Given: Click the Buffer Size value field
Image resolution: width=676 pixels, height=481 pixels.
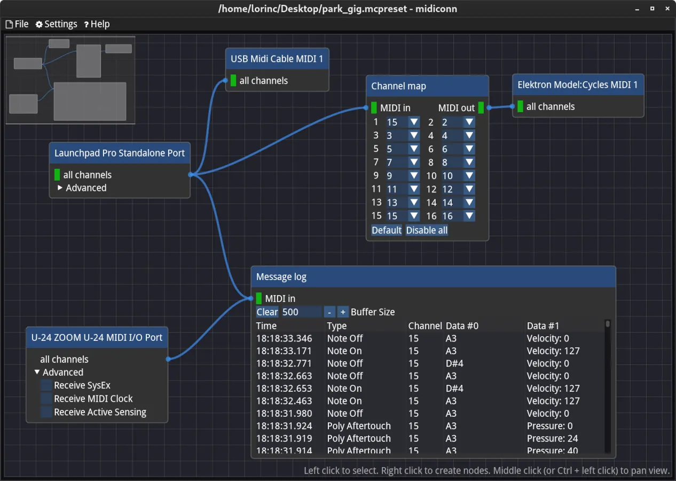Looking at the screenshot, I should pyautogui.click(x=302, y=312).
